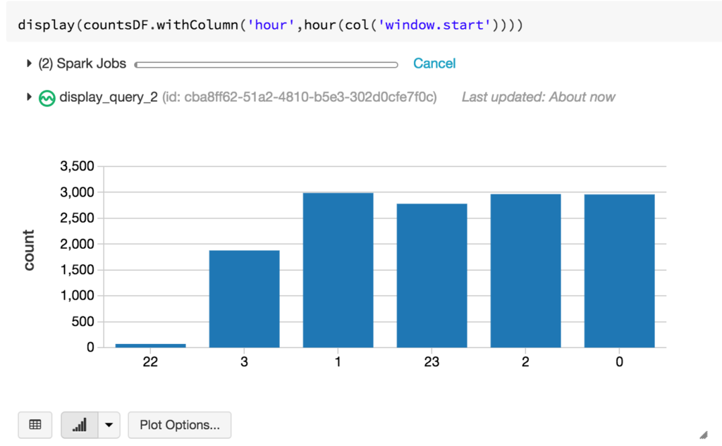Select the bar for hour 0

pyautogui.click(x=619, y=271)
